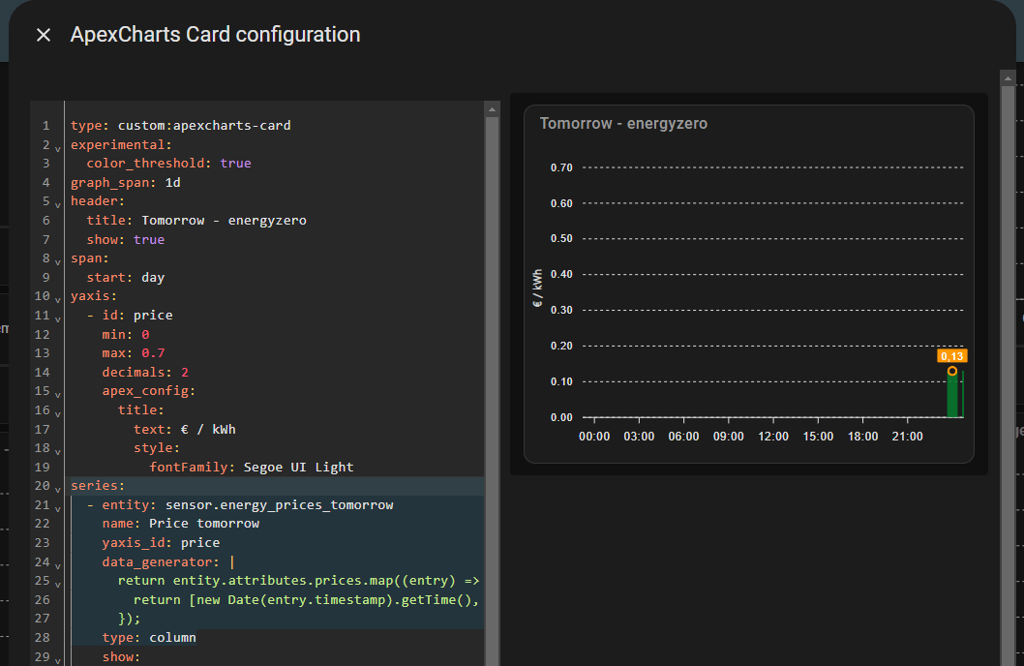Collapse the yaxis block at line 10
Screen dimensions: 1024x666
pos(57,300)
